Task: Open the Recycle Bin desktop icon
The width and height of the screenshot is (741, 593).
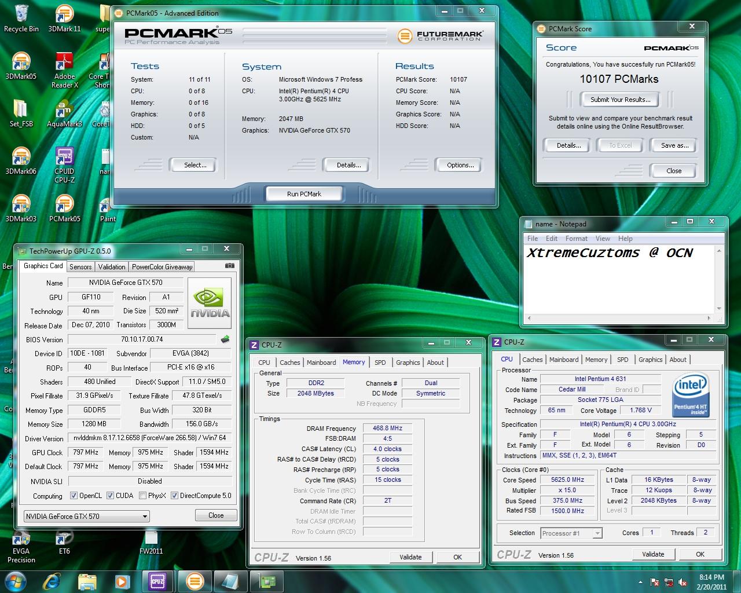Action: [x=21, y=19]
